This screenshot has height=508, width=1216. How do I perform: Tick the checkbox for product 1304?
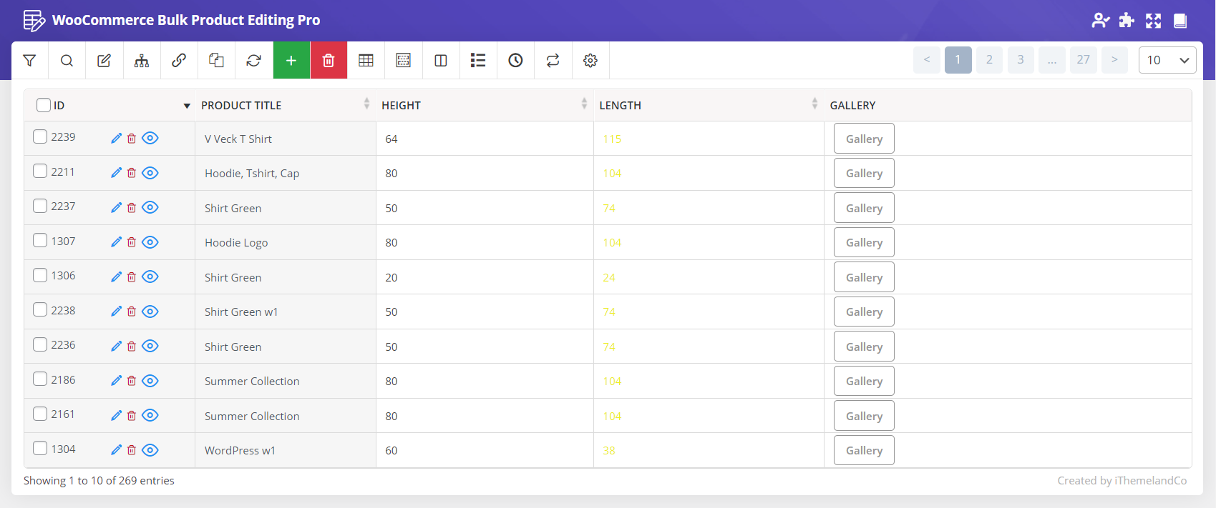pos(40,449)
